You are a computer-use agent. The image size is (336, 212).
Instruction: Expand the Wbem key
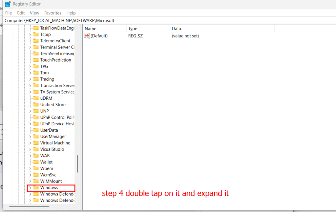30,168
